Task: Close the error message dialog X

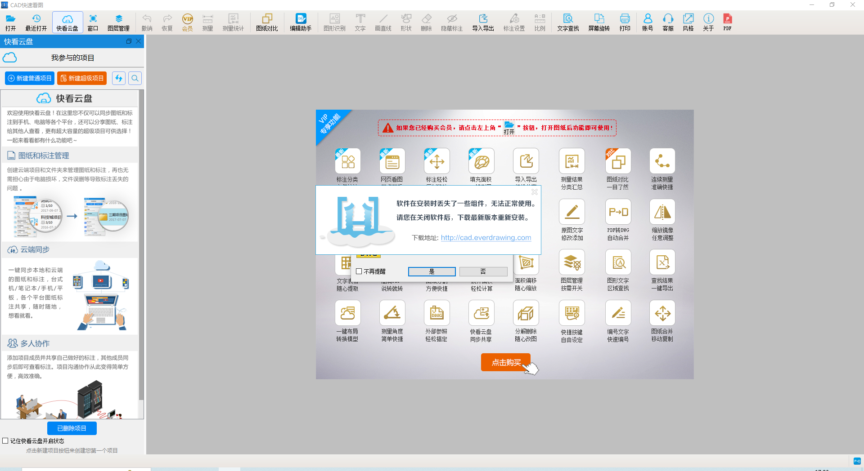Action: (535, 192)
